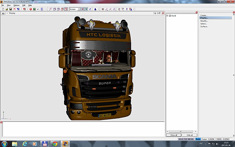This screenshot has width=235, height=147.
Task: Toggle the Y axis lock
Action: click(86, 9)
